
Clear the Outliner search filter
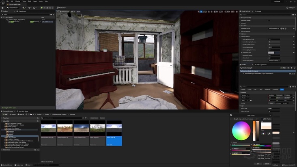click(x=2, y=15)
